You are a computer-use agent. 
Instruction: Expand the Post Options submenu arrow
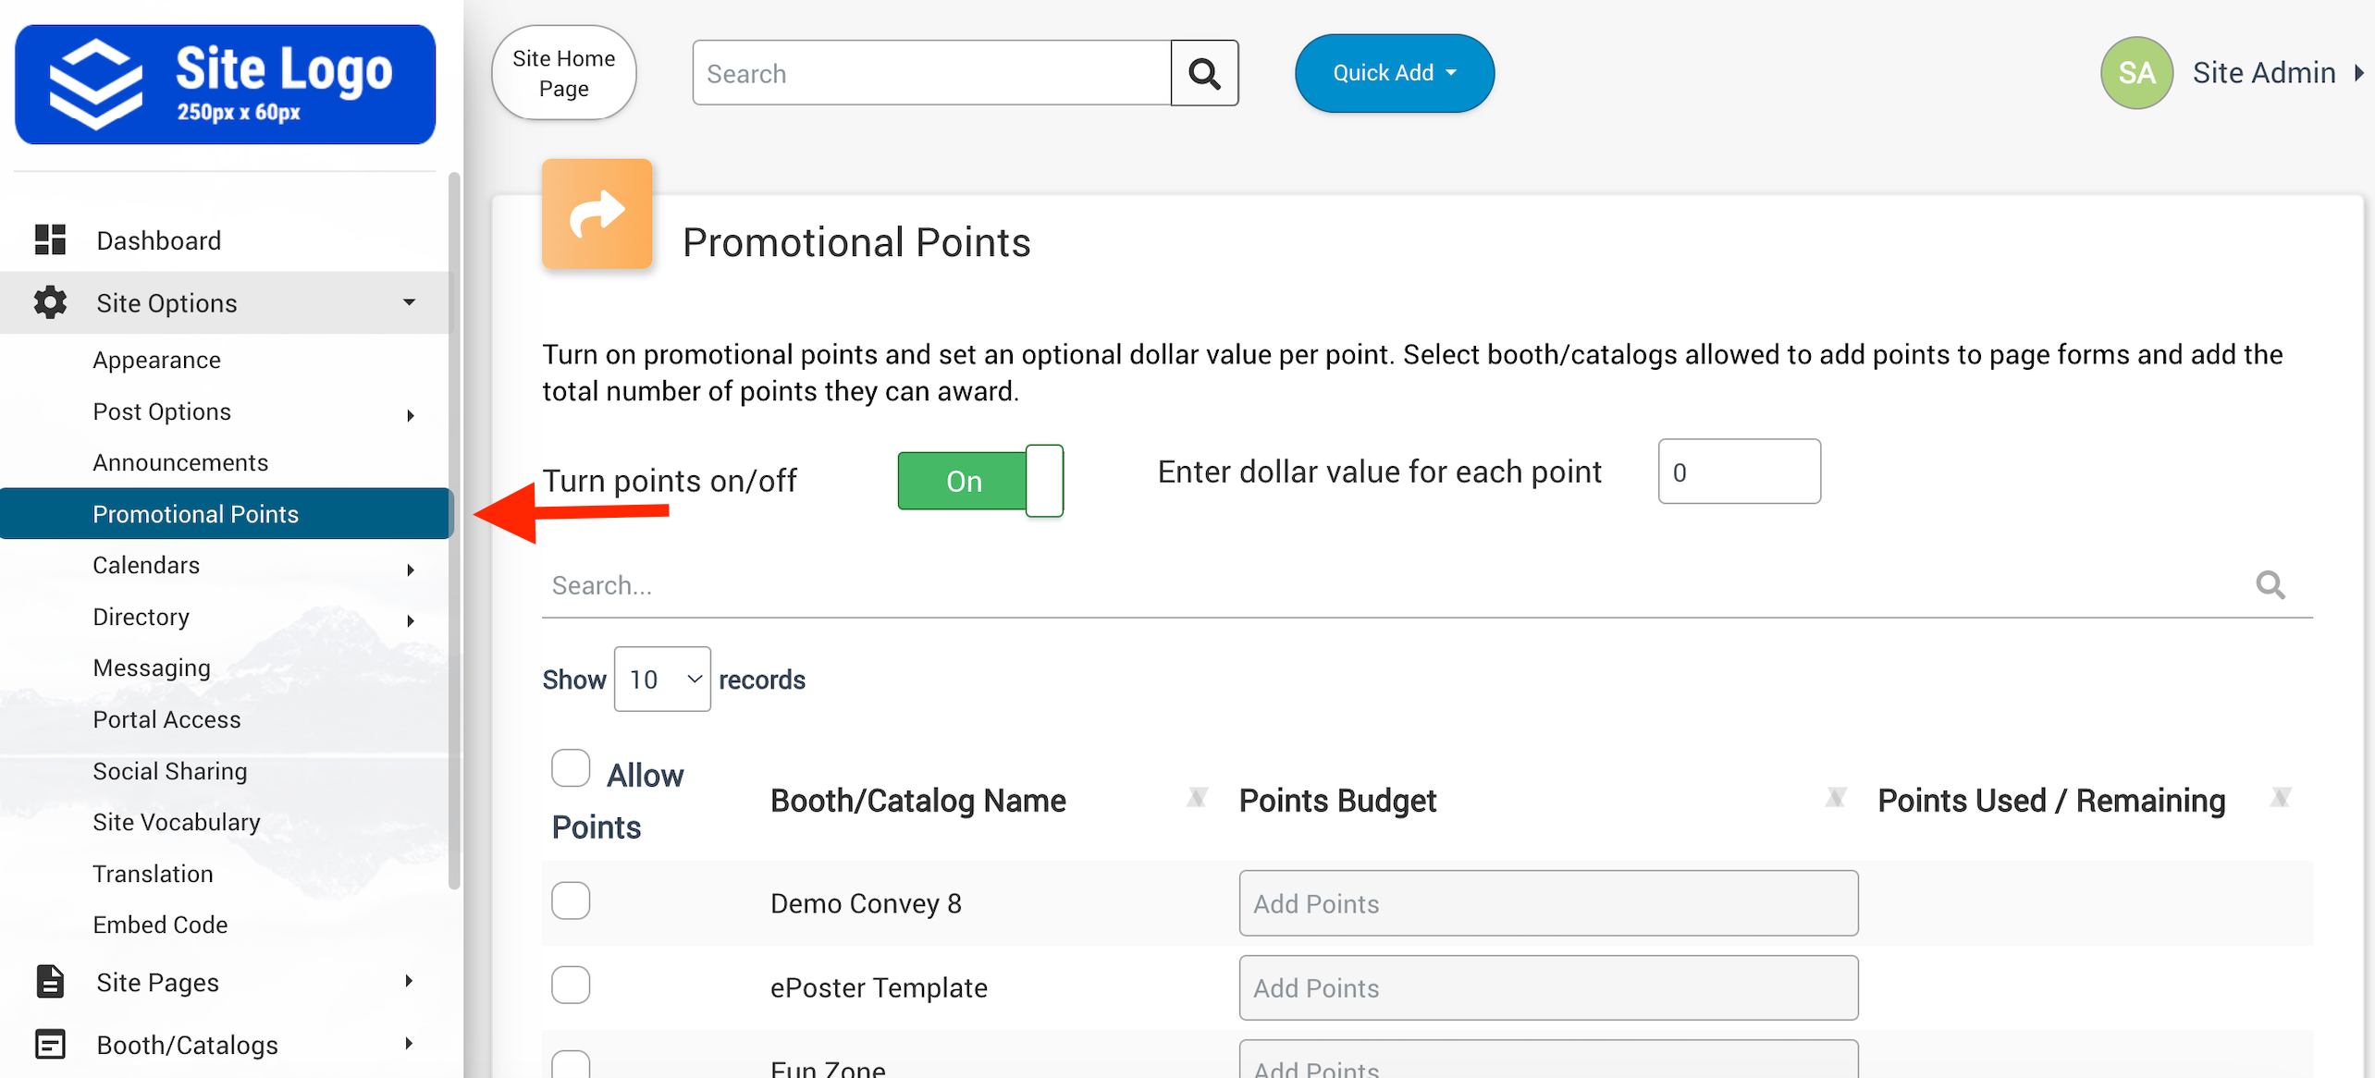point(410,416)
